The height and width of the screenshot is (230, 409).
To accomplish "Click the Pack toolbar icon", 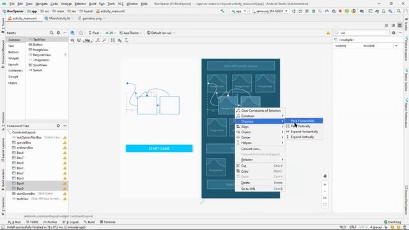I will point(112,40).
